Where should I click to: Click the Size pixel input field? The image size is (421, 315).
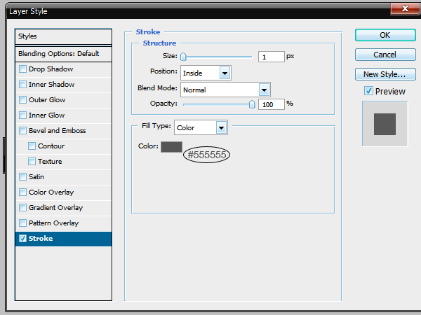[x=271, y=57]
